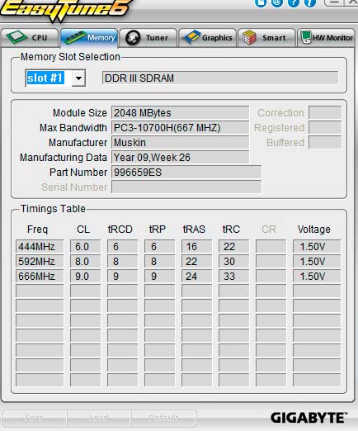Click the Voltage column header
Image resolution: width=358 pixels, height=431 pixels.
pos(313,230)
